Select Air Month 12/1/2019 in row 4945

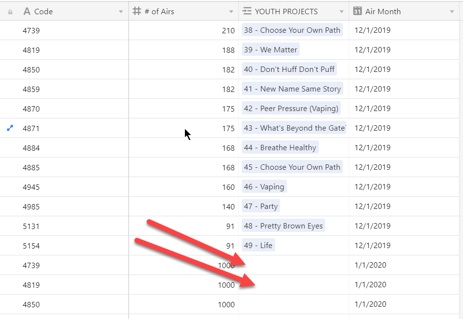pyautogui.click(x=404, y=187)
